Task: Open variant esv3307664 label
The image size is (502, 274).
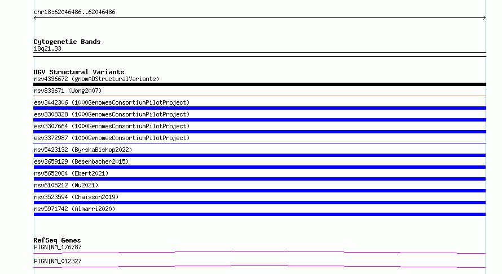Action: [x=112, y=126]
